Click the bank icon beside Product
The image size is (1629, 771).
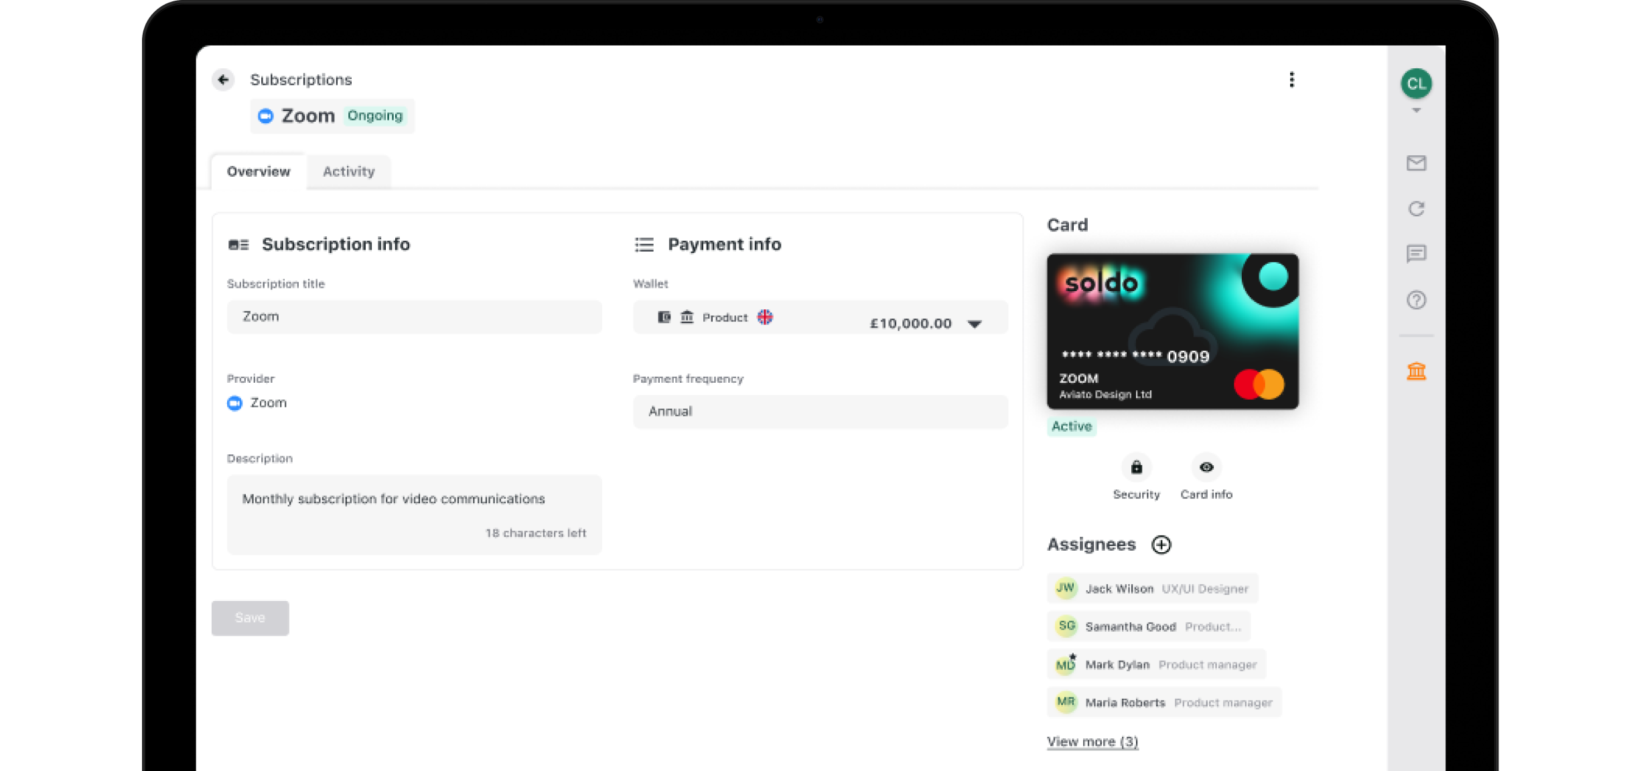[687, 317]
